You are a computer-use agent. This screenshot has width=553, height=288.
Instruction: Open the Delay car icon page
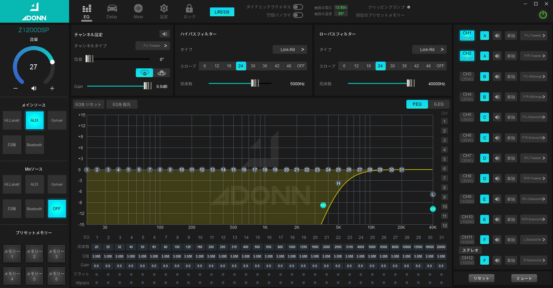pos(112,9)
